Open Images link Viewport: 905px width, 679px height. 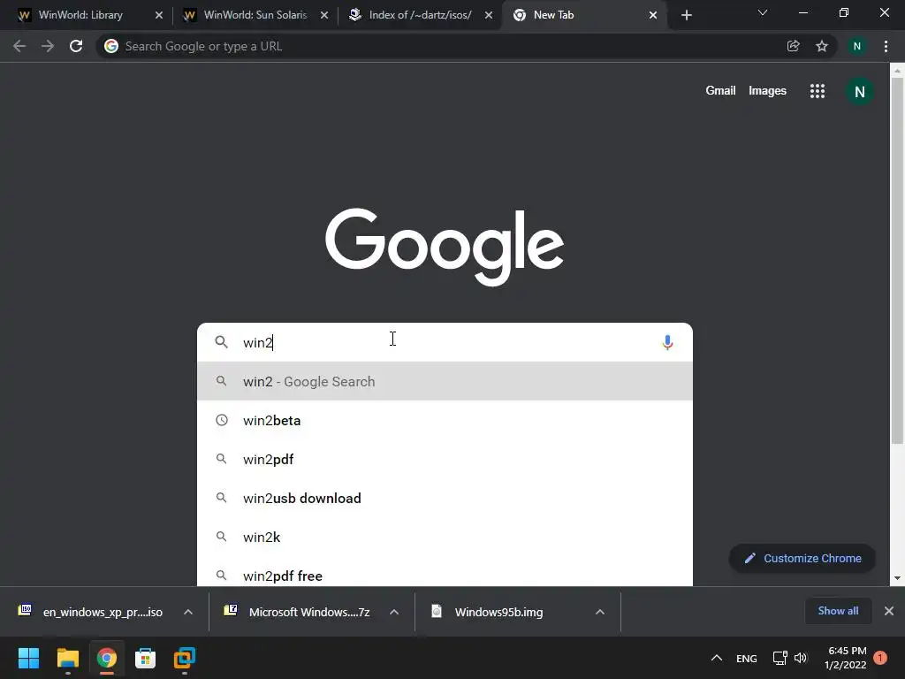(767, 91)
